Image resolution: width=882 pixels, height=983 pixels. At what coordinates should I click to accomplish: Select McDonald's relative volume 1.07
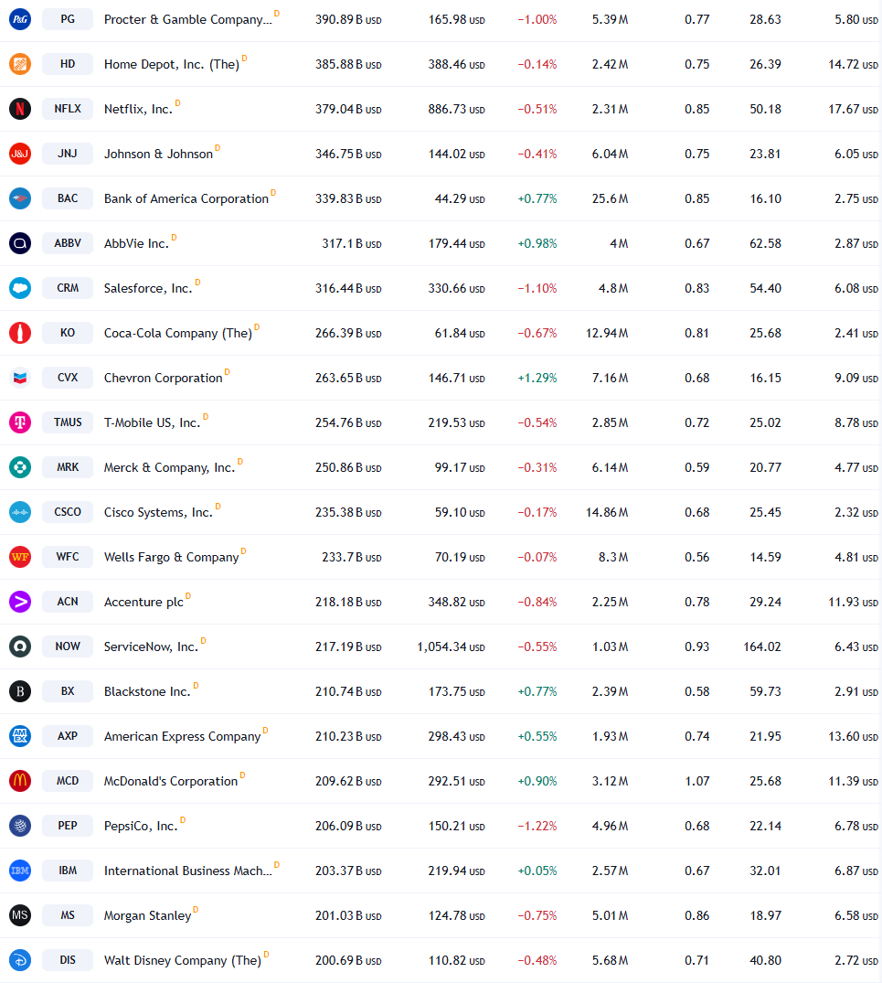coord(697,781)
